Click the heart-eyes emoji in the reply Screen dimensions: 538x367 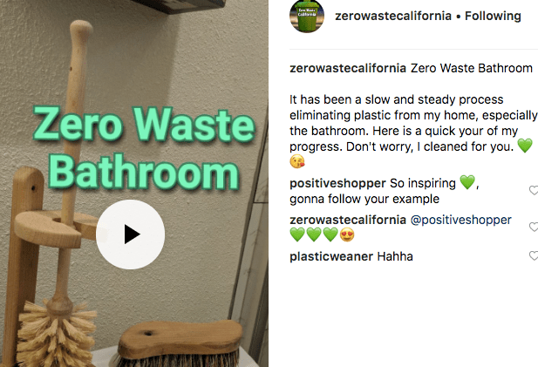pos(347,235)
